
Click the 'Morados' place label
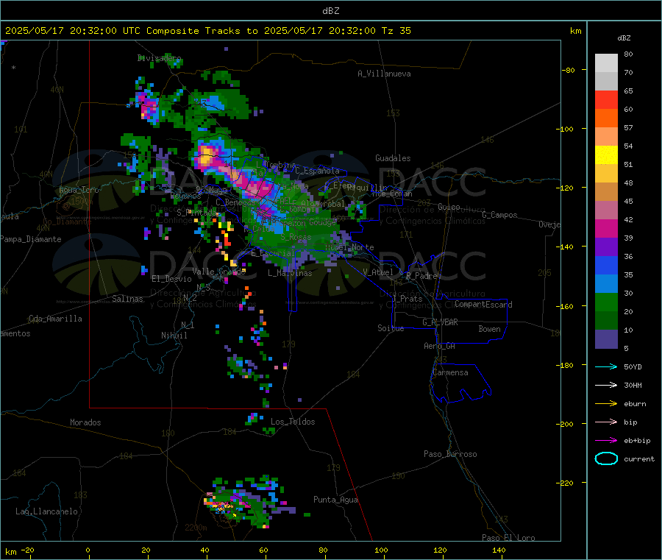tap(85, 422)
